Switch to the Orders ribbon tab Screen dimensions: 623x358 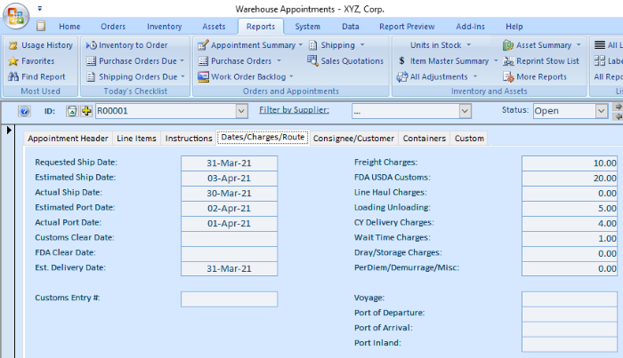(x=113, y=27)
